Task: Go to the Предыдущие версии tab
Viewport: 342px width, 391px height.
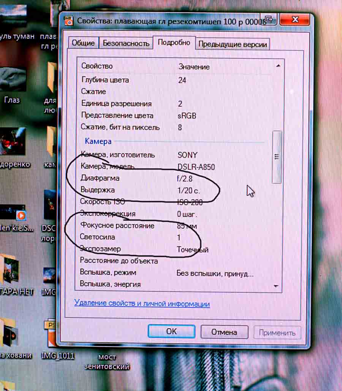Action: (233, 44)
